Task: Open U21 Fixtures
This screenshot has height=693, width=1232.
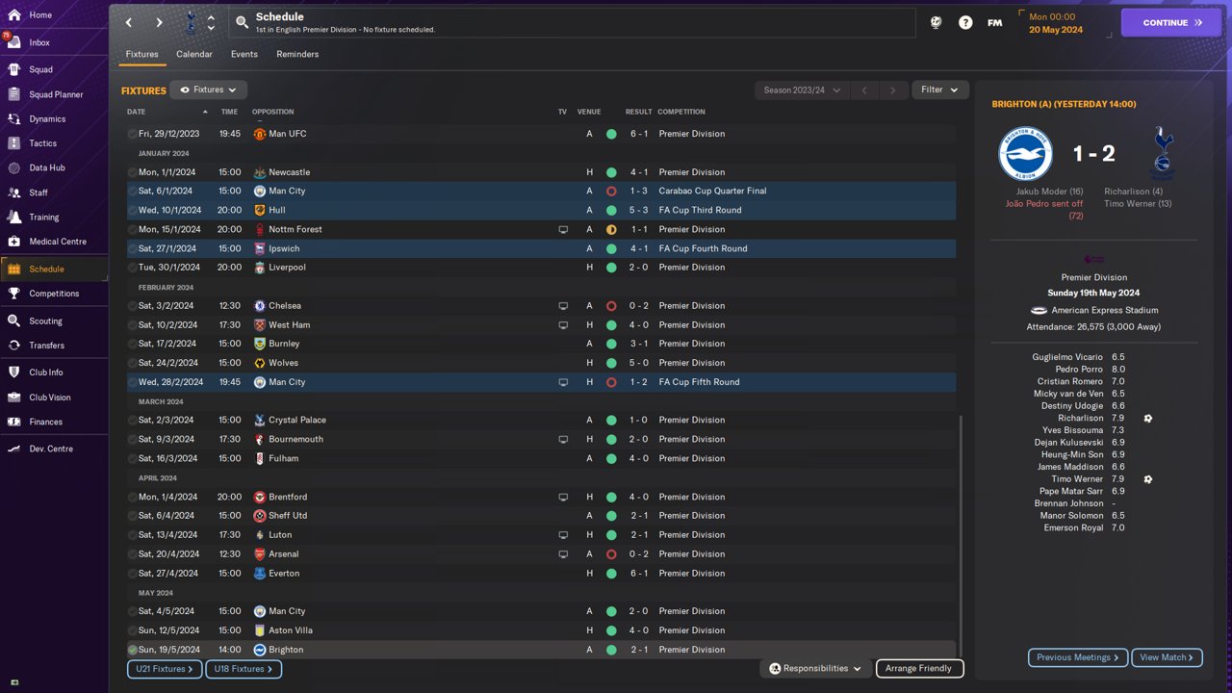Action: click(x=165, y=669)
